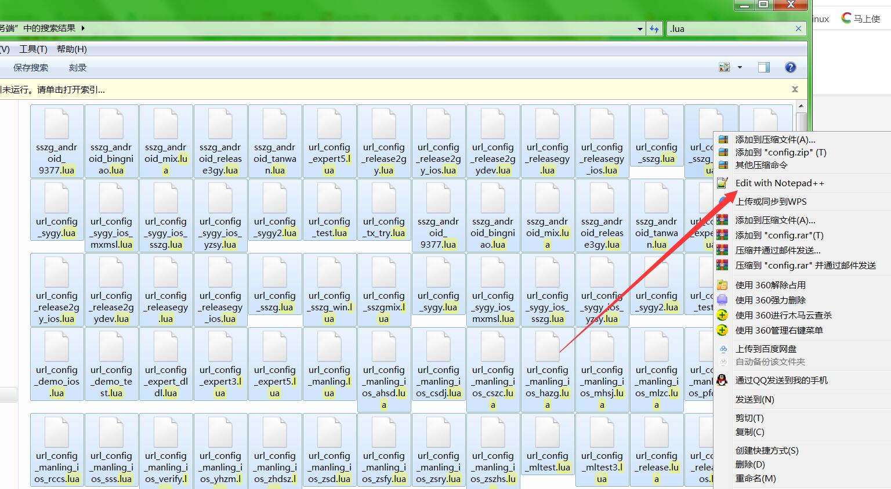Image resolution: width=891 pixels, height=489 pixels.
Task: Click the change view thumbnails icon
Action: tap(724, 68)
